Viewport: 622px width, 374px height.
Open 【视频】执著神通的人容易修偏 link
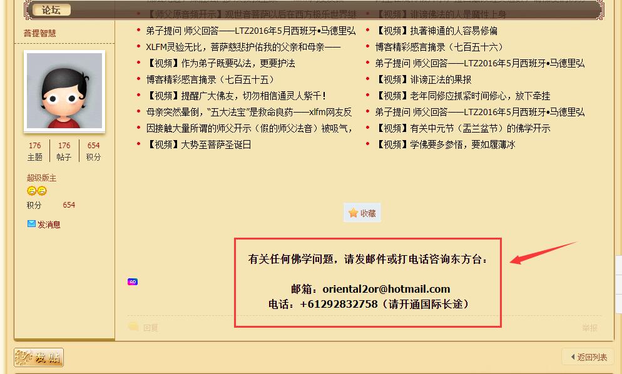click(x=436, y=31)
